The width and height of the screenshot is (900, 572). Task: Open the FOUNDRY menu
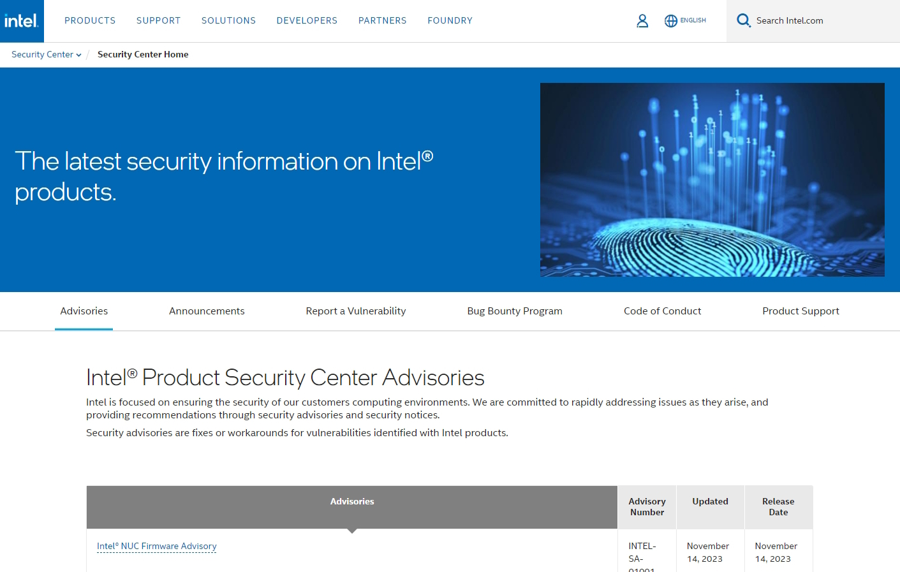[450, 20]
